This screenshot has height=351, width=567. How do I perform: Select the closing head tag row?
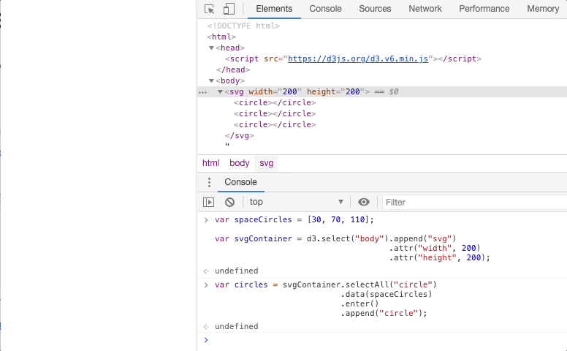pos(233,70)
